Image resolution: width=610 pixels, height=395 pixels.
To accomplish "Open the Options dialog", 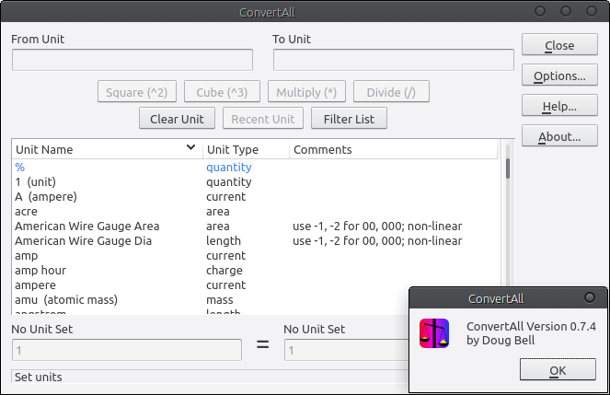I will tap(559, 76).
